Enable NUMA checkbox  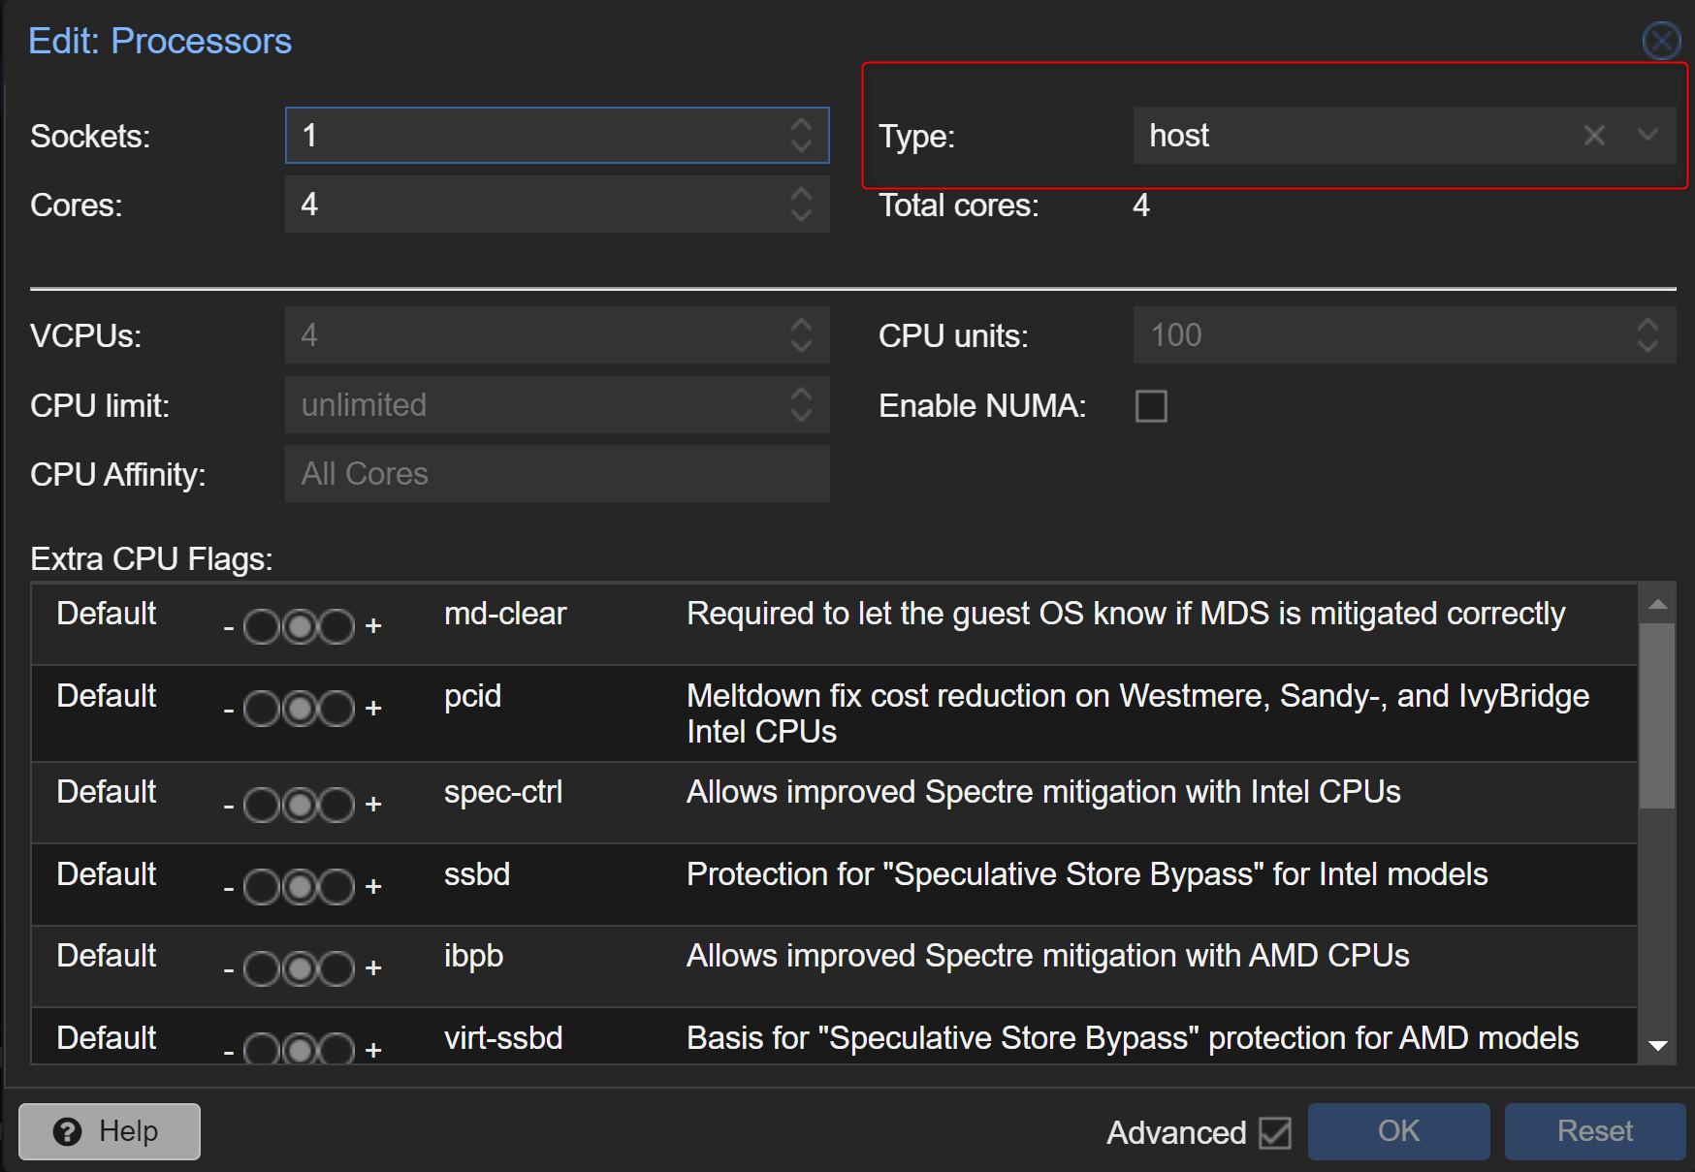(x=1151, y=406)
